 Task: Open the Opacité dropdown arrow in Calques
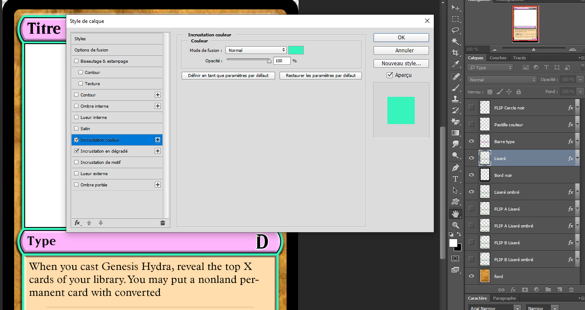580,80
